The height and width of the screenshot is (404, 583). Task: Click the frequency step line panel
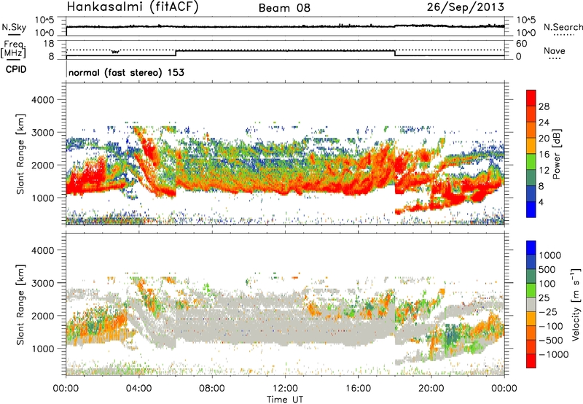[285, 50]
